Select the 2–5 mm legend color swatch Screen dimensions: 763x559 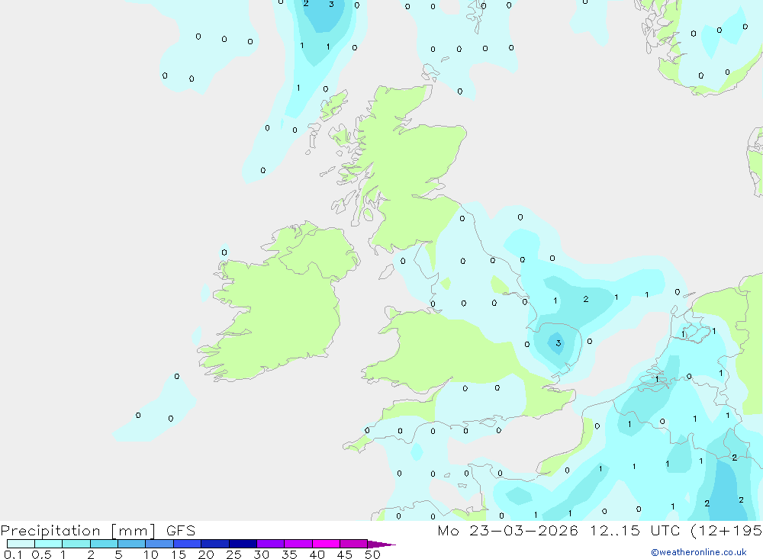[104, 544]
